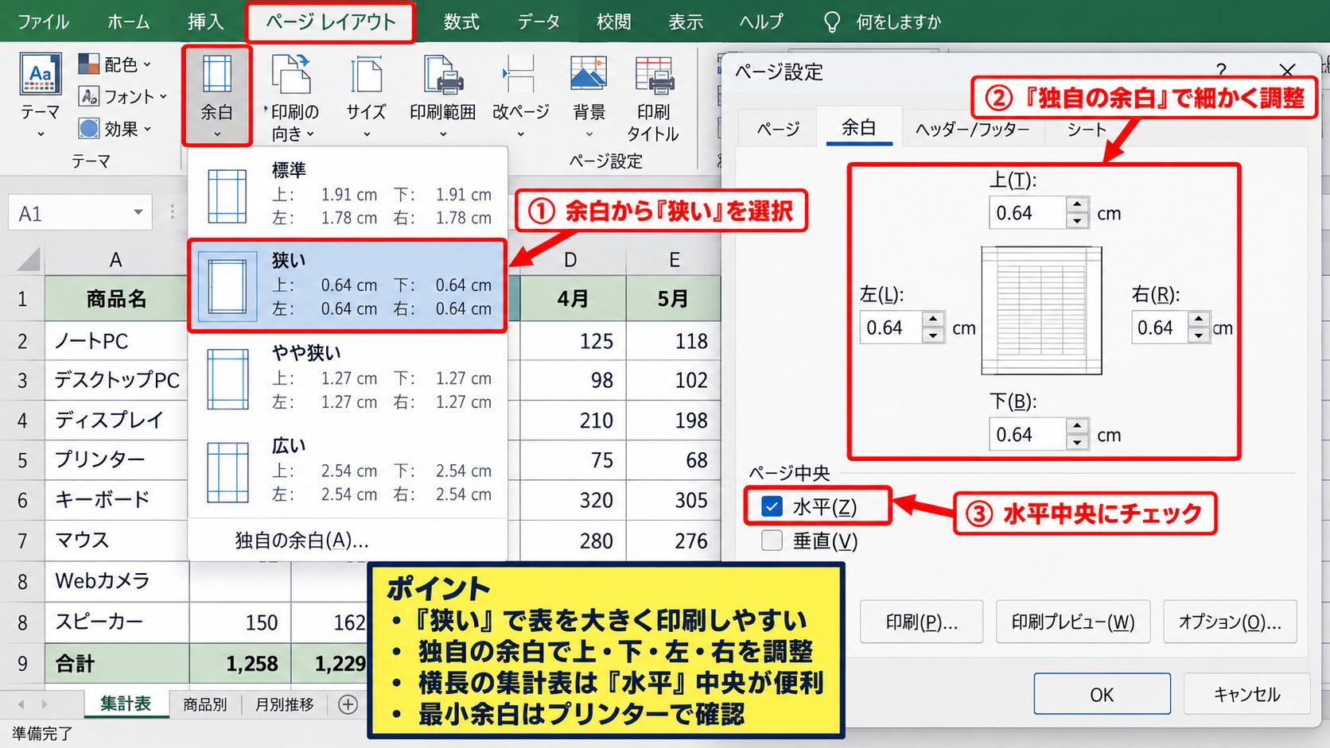Select the 広い margin preset
The width and height of the screenshot is (1330, 748).
click(x=348, y=471)
